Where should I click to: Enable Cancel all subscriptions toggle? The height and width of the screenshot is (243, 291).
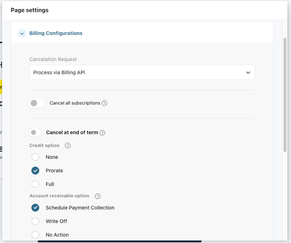[37, 103]
